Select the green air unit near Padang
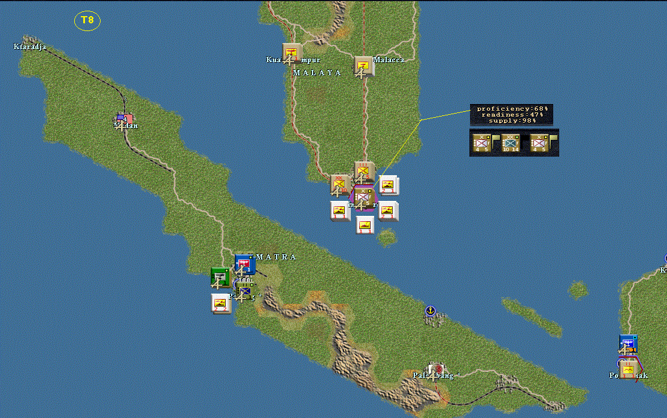The image size is (667, 418). coord(220,278)
